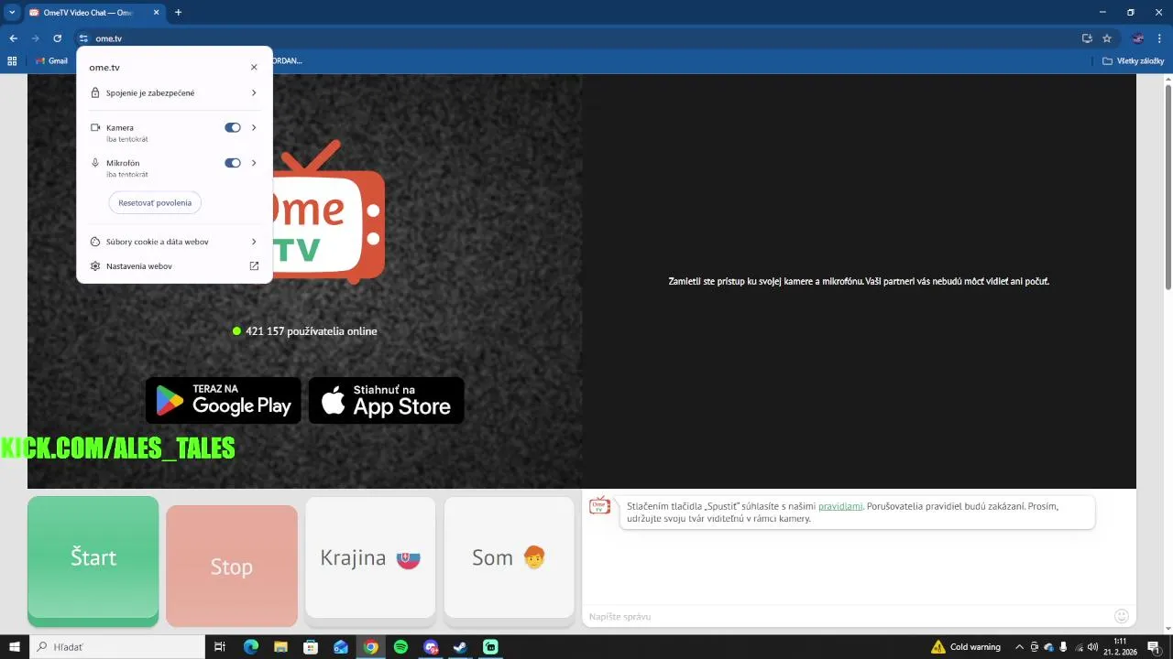
Task: Click the Hľadať taskbar search box
Action: (117, 647)
